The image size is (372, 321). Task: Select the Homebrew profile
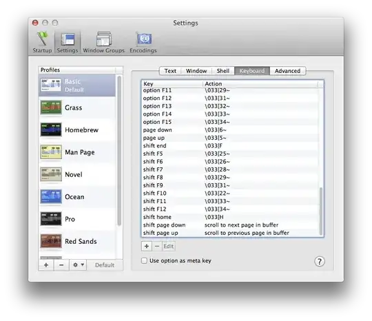coord(77,130)
